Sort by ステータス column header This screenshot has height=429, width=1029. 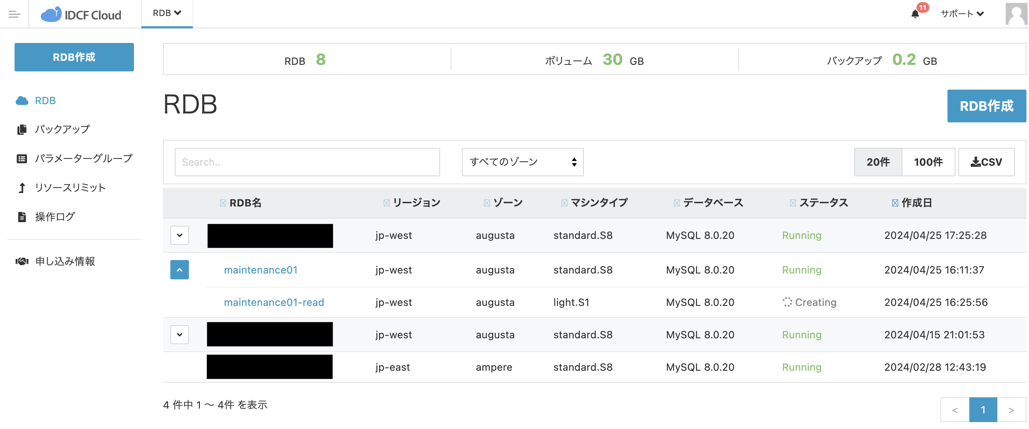click(x=823, y=203)
